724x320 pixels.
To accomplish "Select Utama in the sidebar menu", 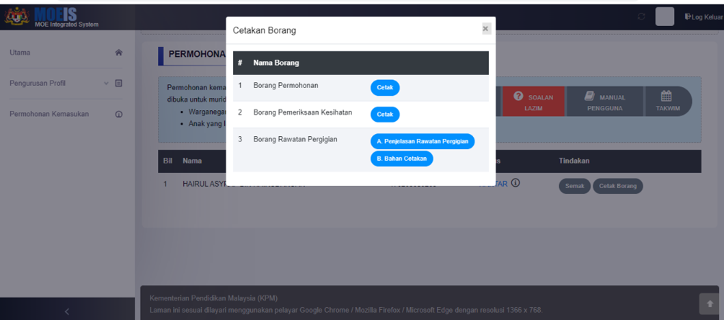I will point(21,53).
